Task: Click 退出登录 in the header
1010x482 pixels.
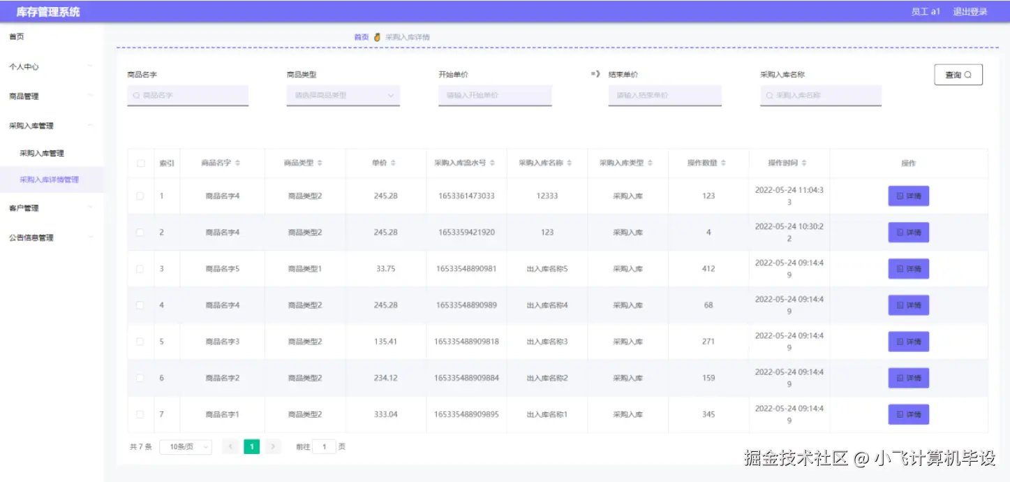Action: 970,12
